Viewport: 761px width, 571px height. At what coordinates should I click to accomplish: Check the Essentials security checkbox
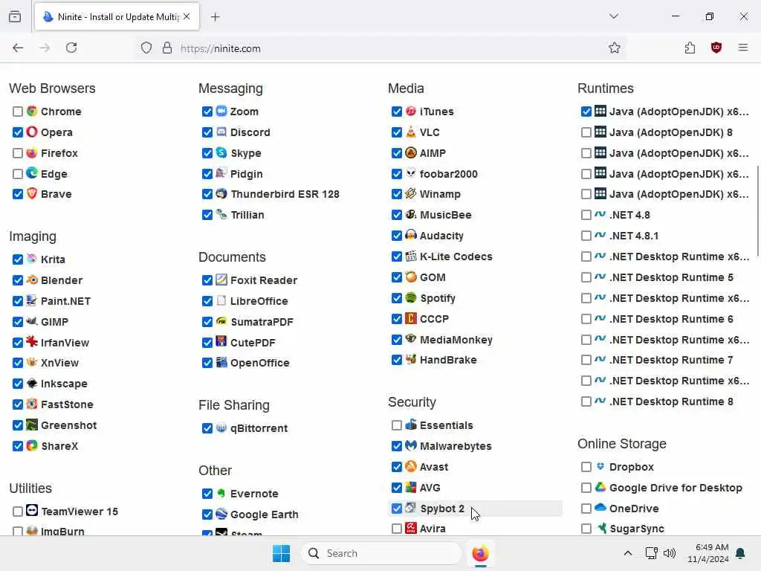[x=397, y=425]
